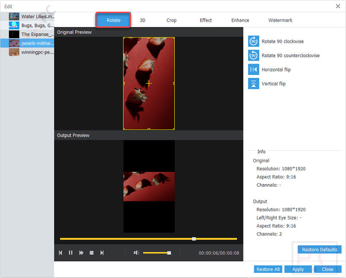Stop the video playback
The height and width of the screenshot is (278, 346).
(92, 252)
